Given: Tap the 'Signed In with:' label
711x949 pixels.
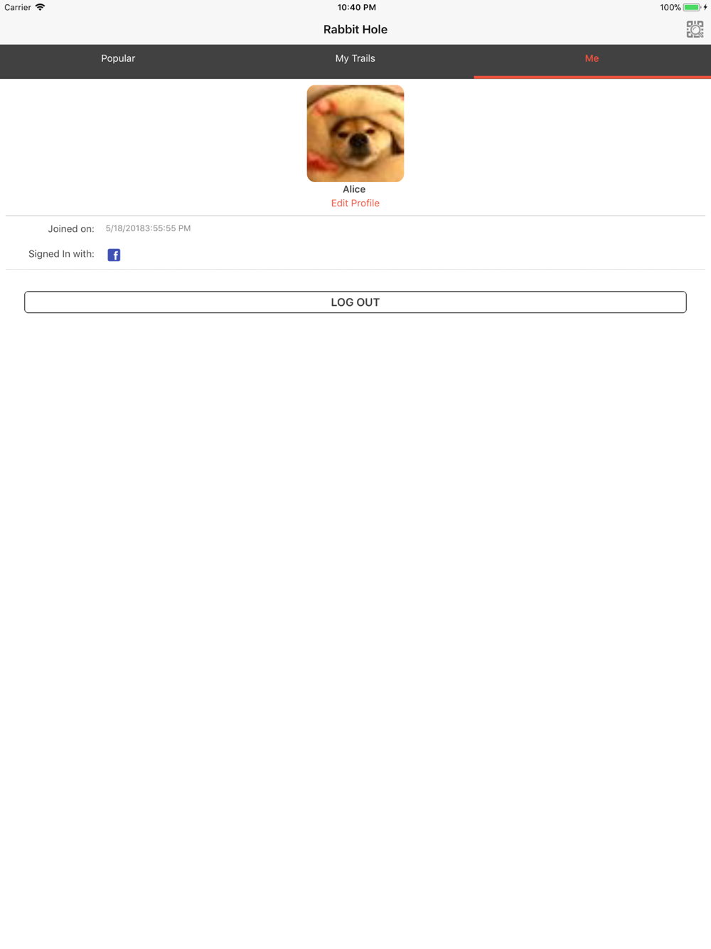Looking at the screenshot, I should tap(61, 254).
